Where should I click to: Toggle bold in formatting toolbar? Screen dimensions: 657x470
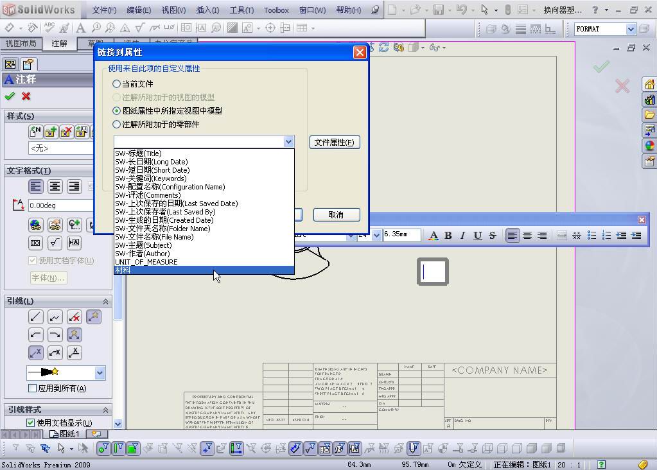pos(448,236)
